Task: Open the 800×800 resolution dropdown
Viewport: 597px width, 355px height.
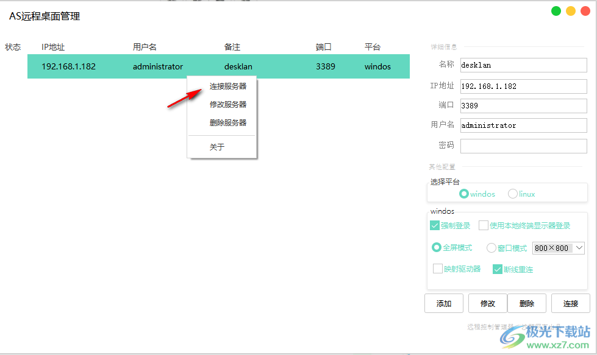Action: coord(558,248)
